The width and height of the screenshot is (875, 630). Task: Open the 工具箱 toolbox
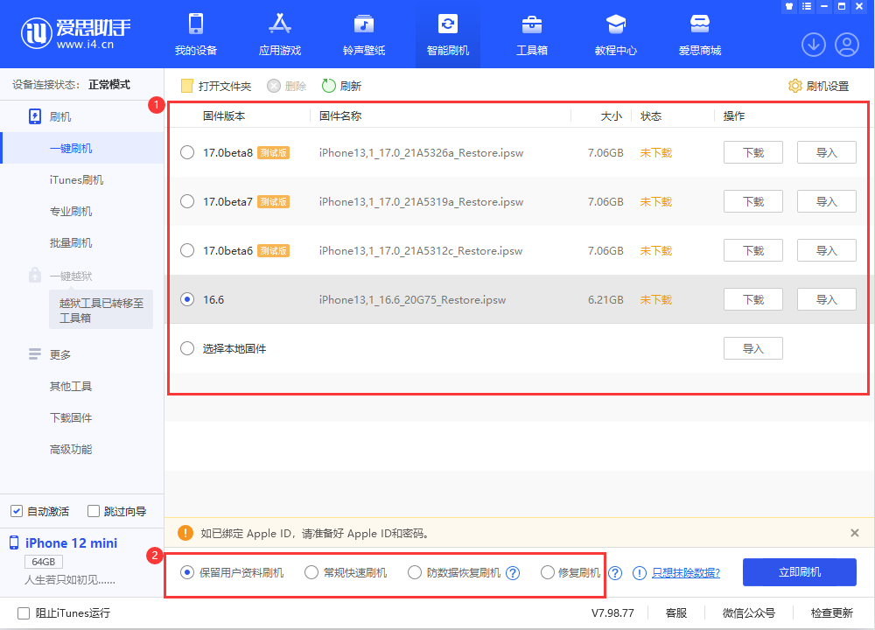[531, 33]
